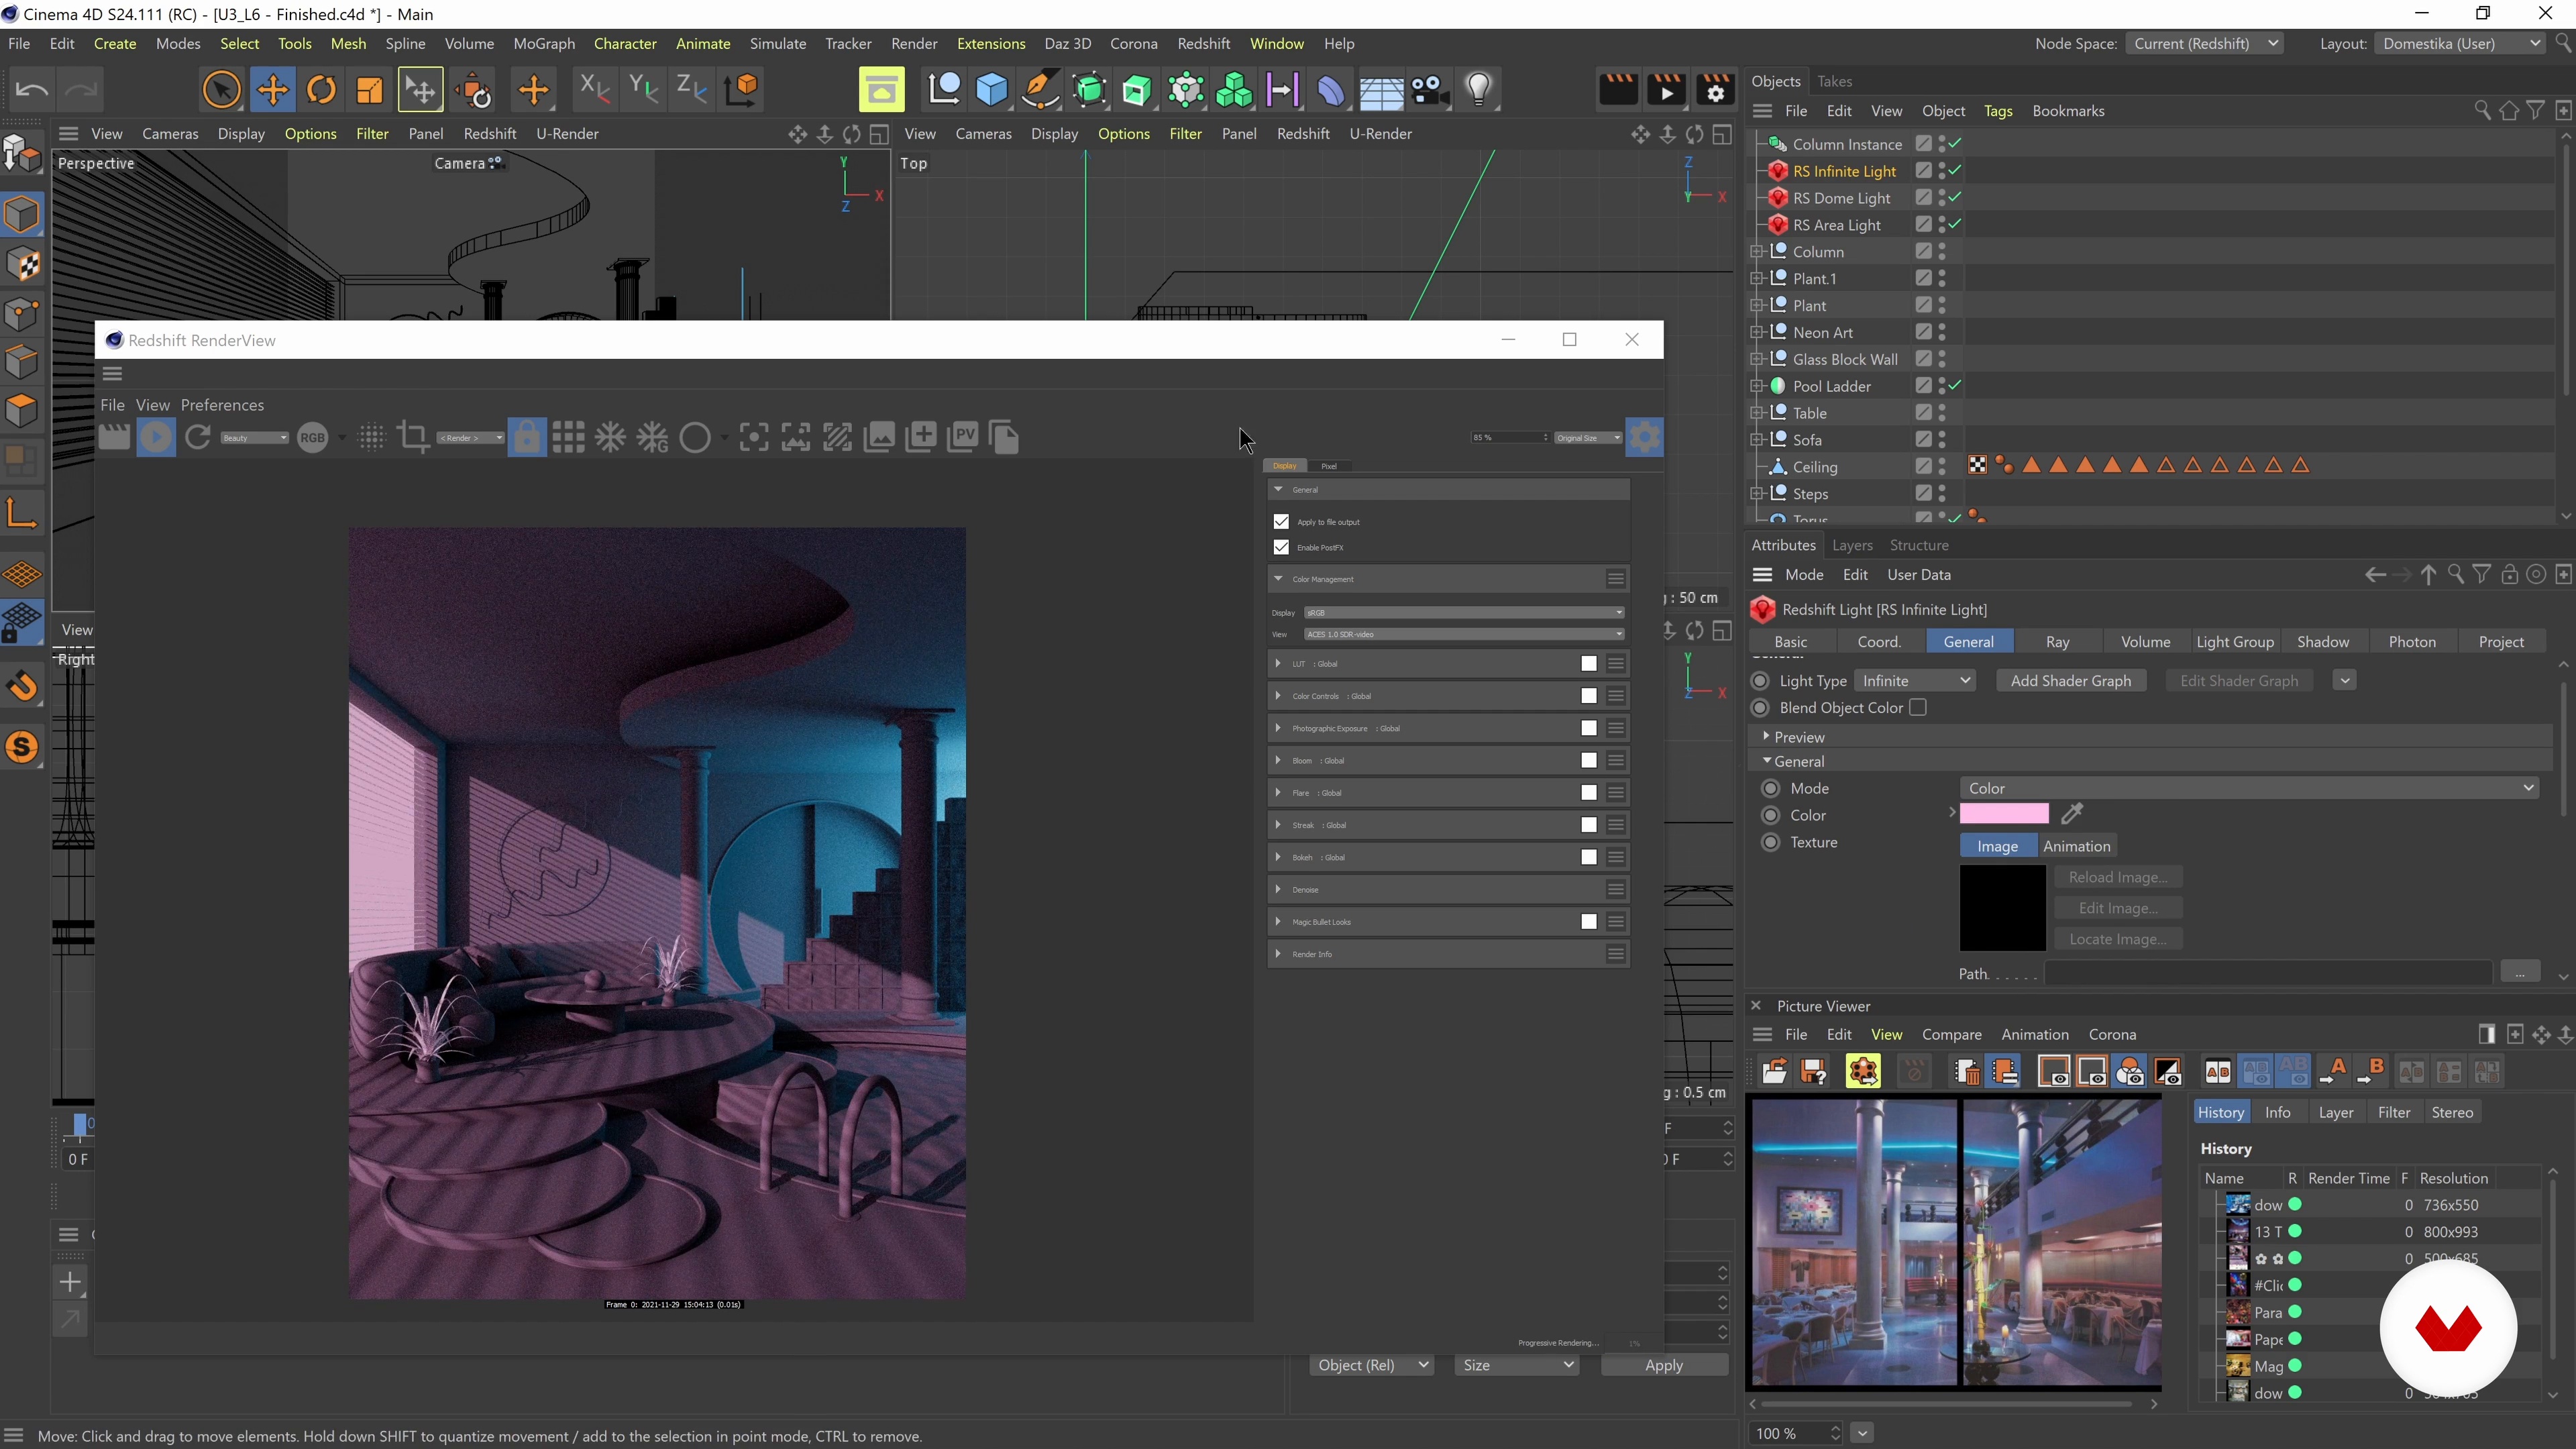Click the Animation button under Texture
This screenshot has width=2576, height=1449.
point(2077,846)
